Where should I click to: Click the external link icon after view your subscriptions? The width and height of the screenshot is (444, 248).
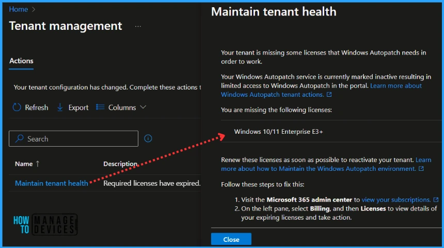[x=436, y=200]
